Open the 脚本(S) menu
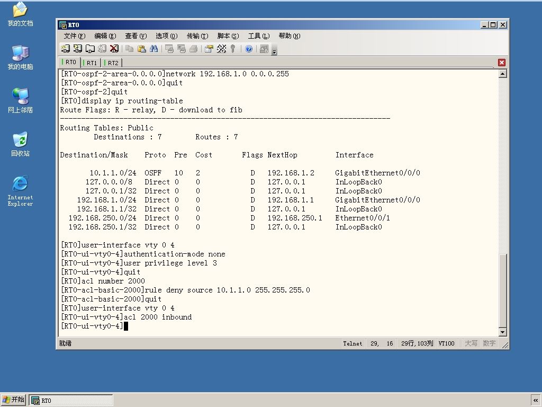This screenshot has height=407, width=542. [x=228, y=36]
